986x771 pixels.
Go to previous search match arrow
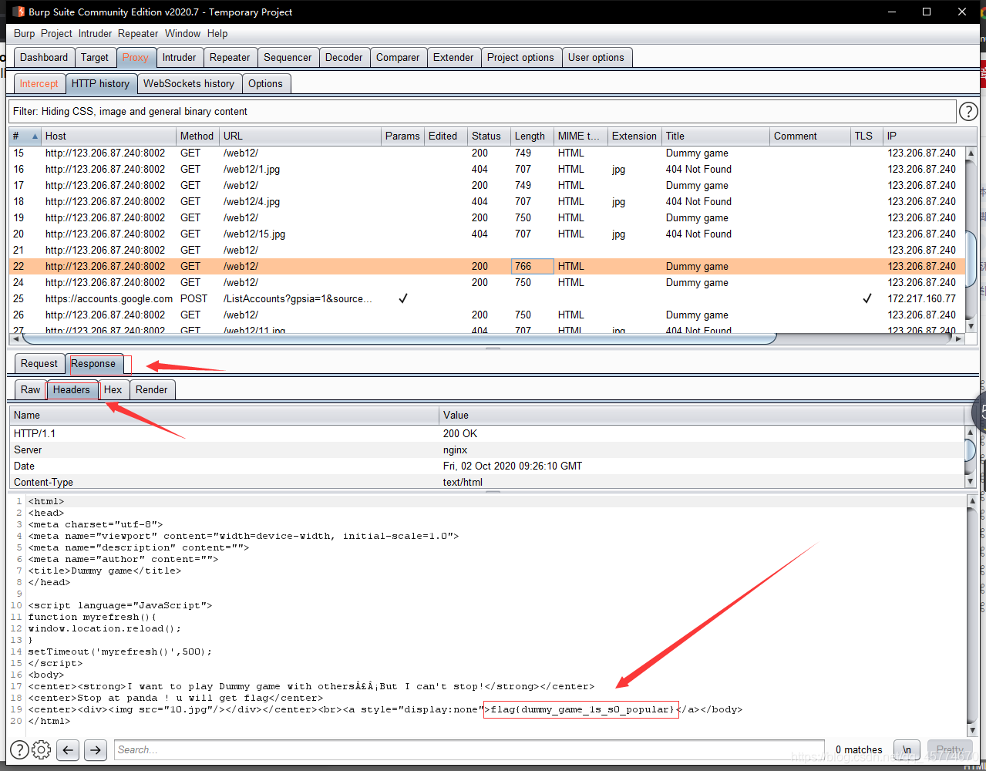click(x=68, y=749)
